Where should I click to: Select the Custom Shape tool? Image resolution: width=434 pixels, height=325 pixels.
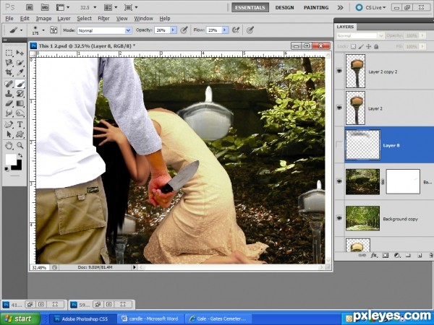pos(20,134)
